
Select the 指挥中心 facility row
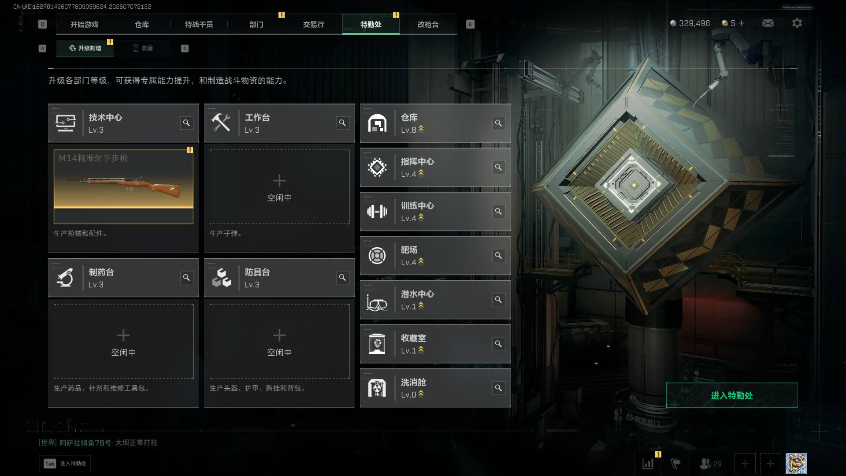435,167
